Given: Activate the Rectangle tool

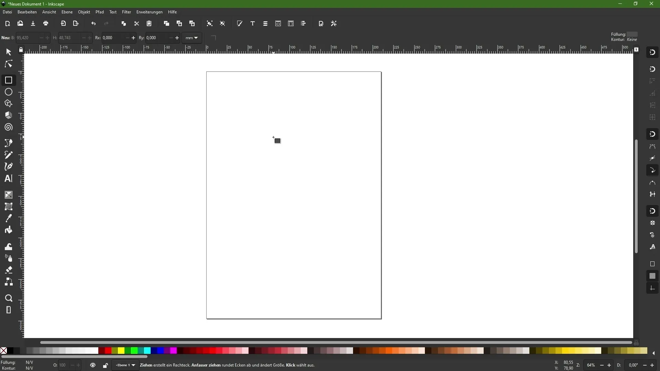Looking at the screenshot, I should coord(9,80).
